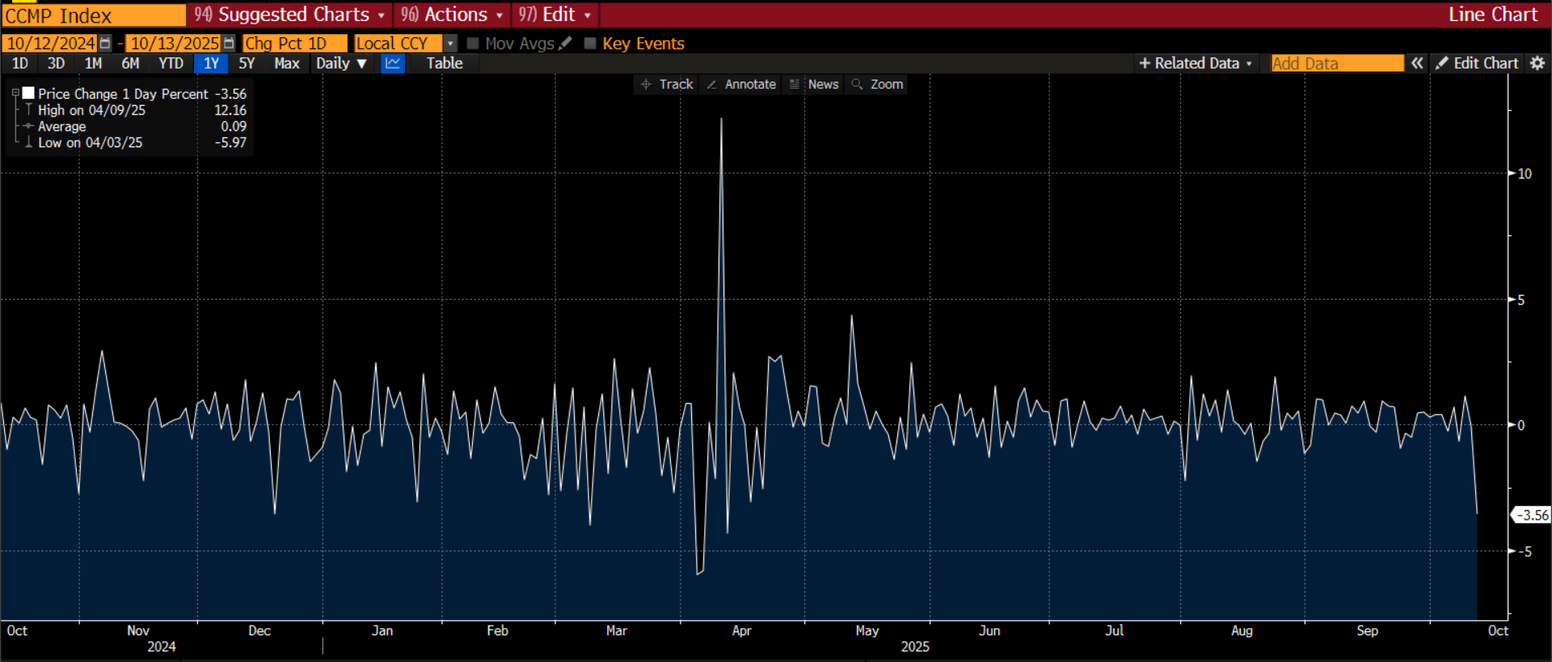Image resolution: width=1552 pixels, height=662 pixels.
Task: Open the Local CCY currency dropdown
Action: [x=450, y=44]
